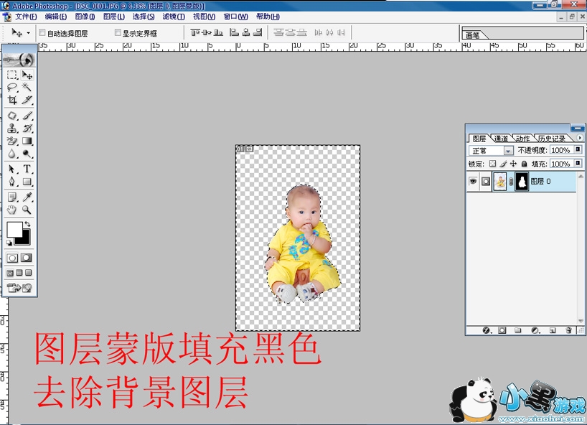Select the Gradient tool
The image size is (587, 425).
point(27,141)
